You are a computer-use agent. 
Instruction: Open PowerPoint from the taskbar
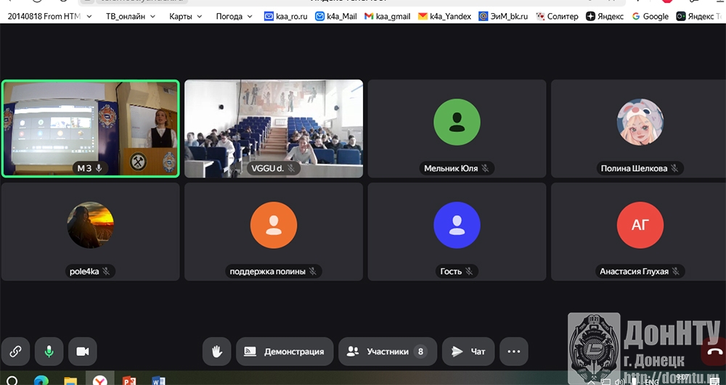[129, 380]
